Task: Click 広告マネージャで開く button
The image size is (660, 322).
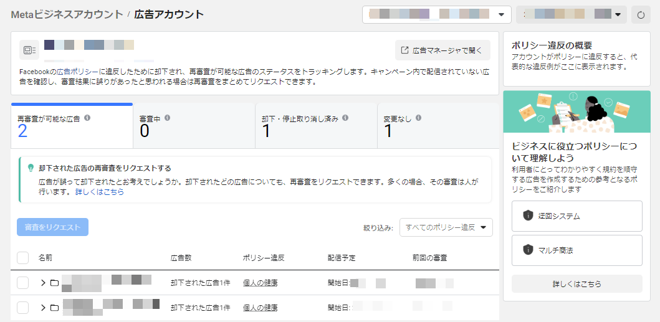Action: [x=442, y=50]
